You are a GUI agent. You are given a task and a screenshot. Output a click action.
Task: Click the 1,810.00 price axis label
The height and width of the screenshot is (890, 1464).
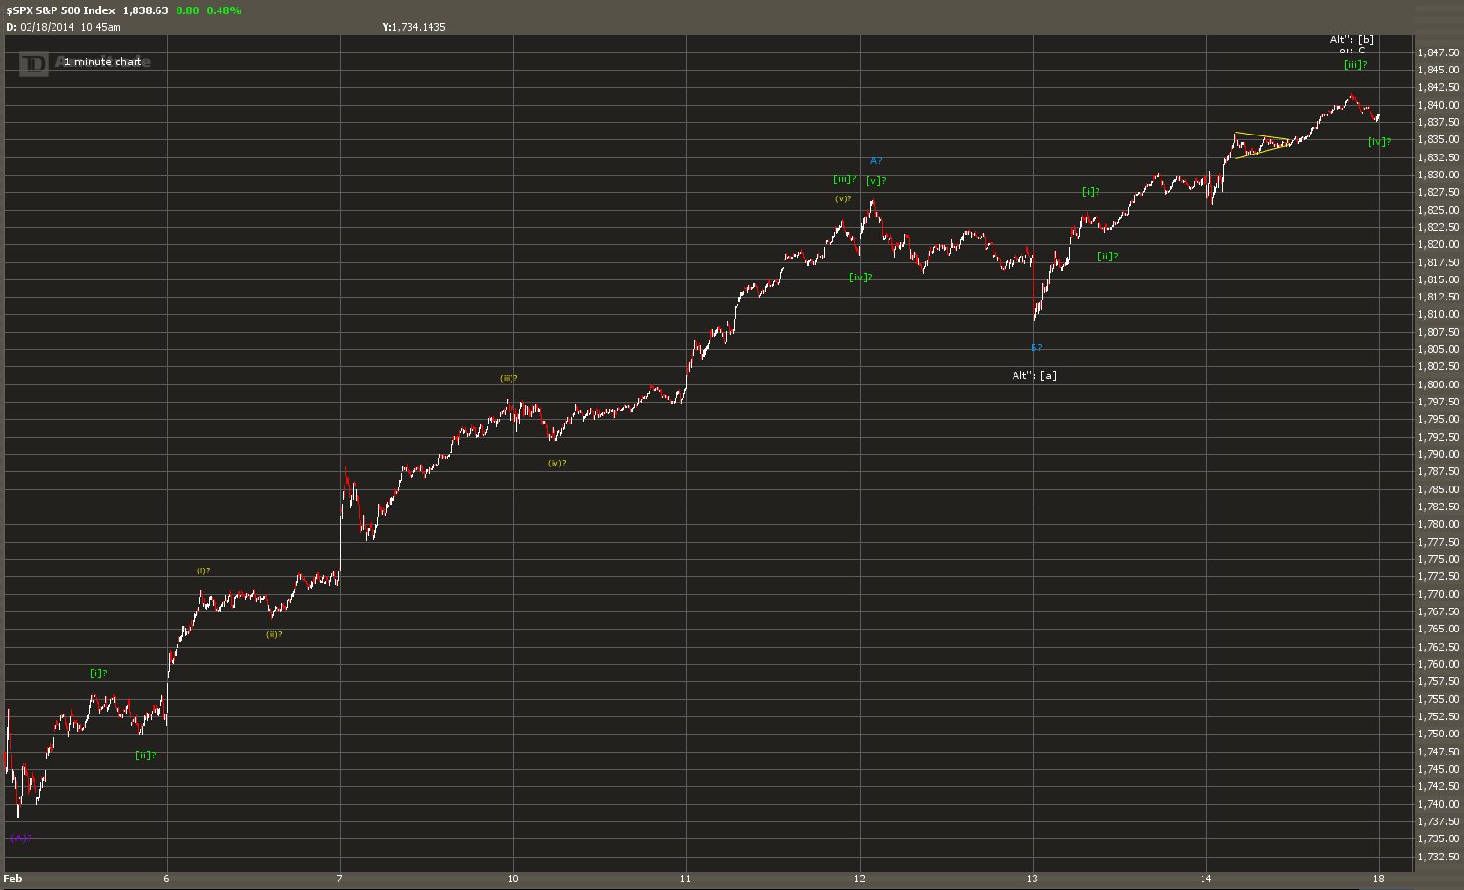[x=1439, y=315]
